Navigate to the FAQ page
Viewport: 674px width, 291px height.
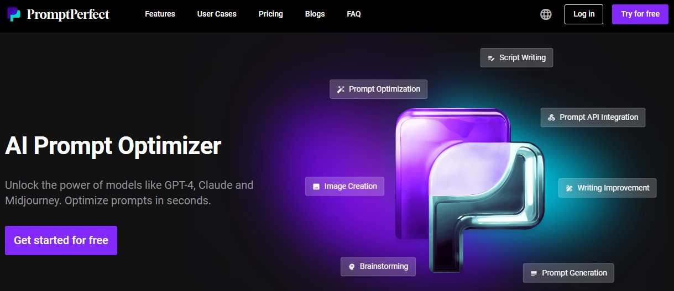pyautogui.click(x=354, y=14)
